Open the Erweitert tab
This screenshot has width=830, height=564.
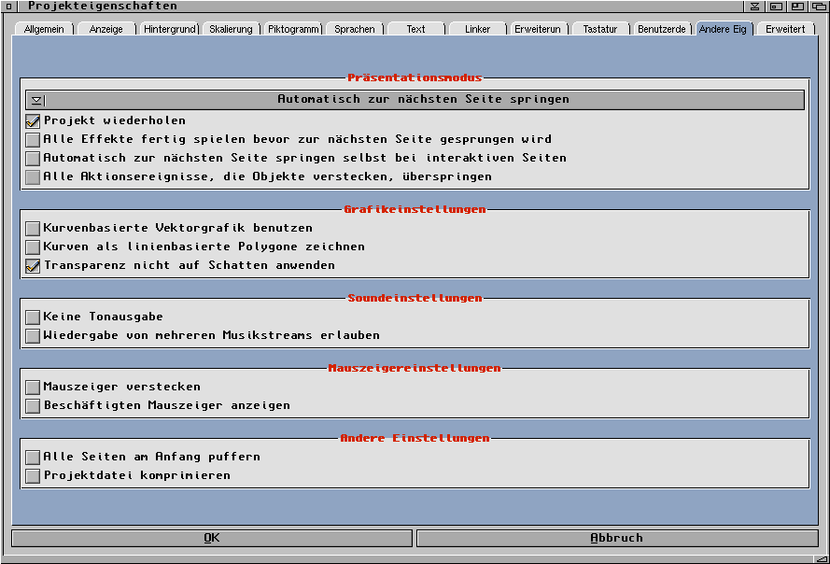click(785, 29)
